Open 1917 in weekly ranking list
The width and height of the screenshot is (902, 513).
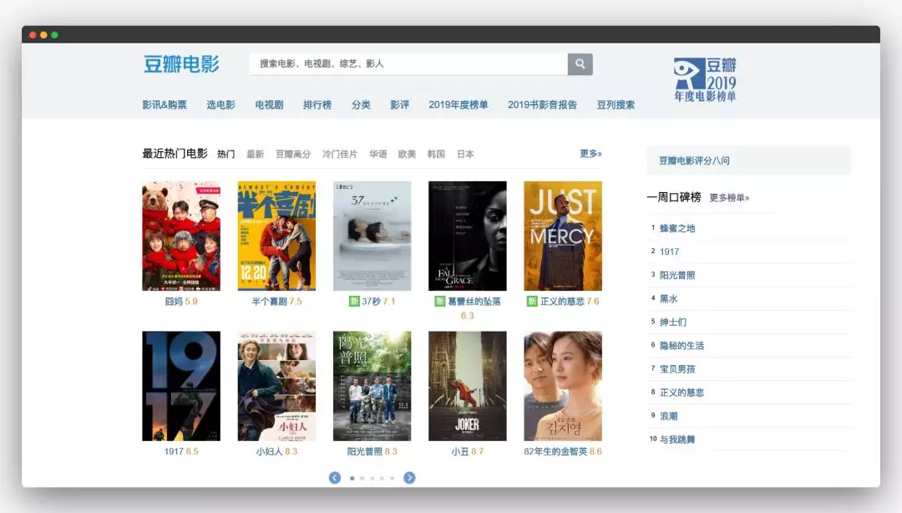[x=670, y=252]
